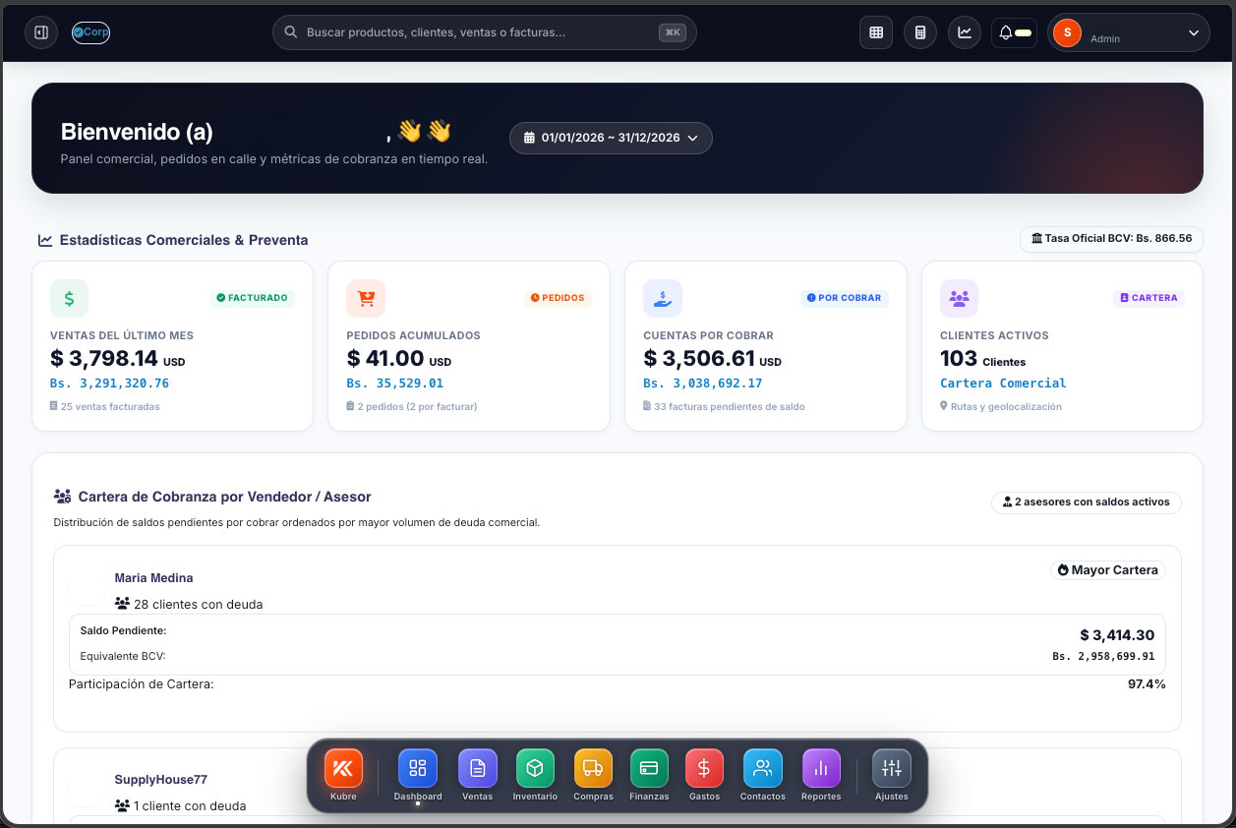The height and width of the screenshot is (828, 1236).
Task: Open the grid table icon in header
Action: coord(876,32)
